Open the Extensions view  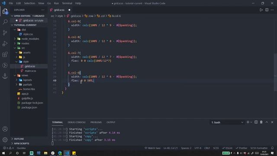click(5, 55)
